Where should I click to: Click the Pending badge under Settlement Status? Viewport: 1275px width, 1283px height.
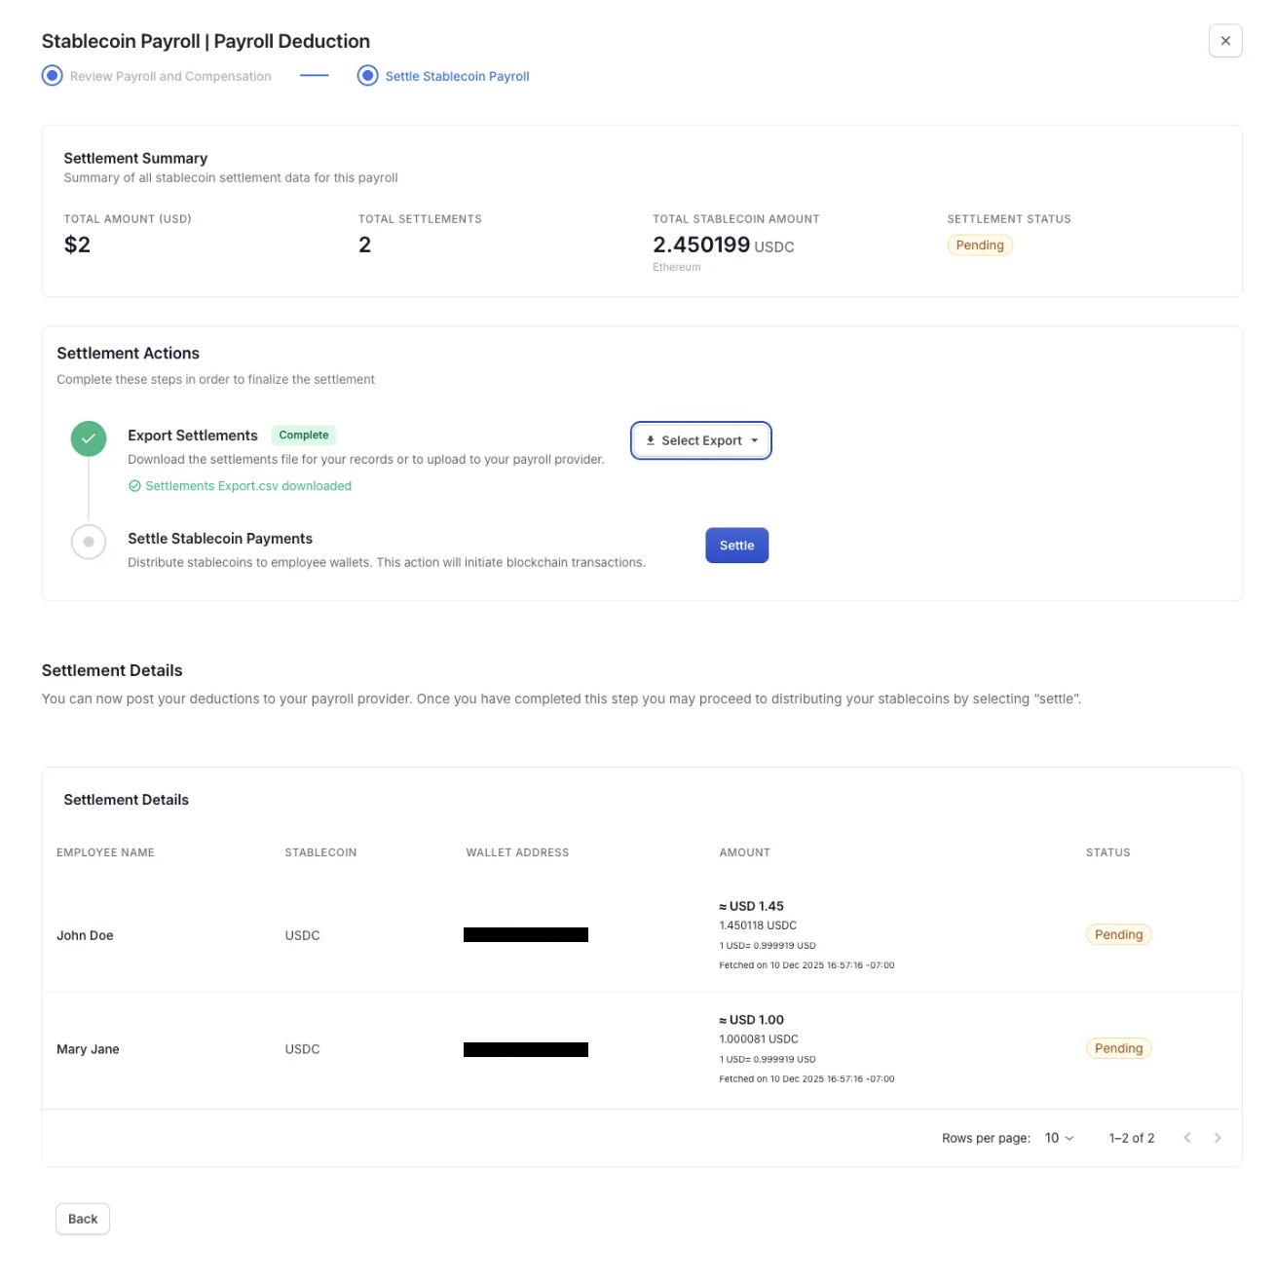[x=980, y=245]
